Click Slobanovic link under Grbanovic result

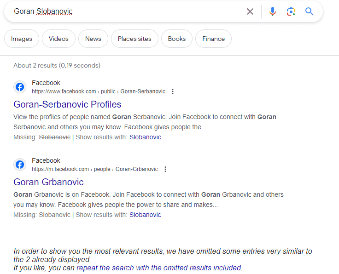pyautogui.click(x=145, y=215)
